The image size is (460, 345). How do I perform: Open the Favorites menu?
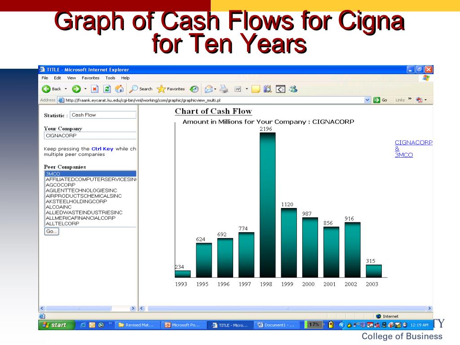[x=91, y=78]
